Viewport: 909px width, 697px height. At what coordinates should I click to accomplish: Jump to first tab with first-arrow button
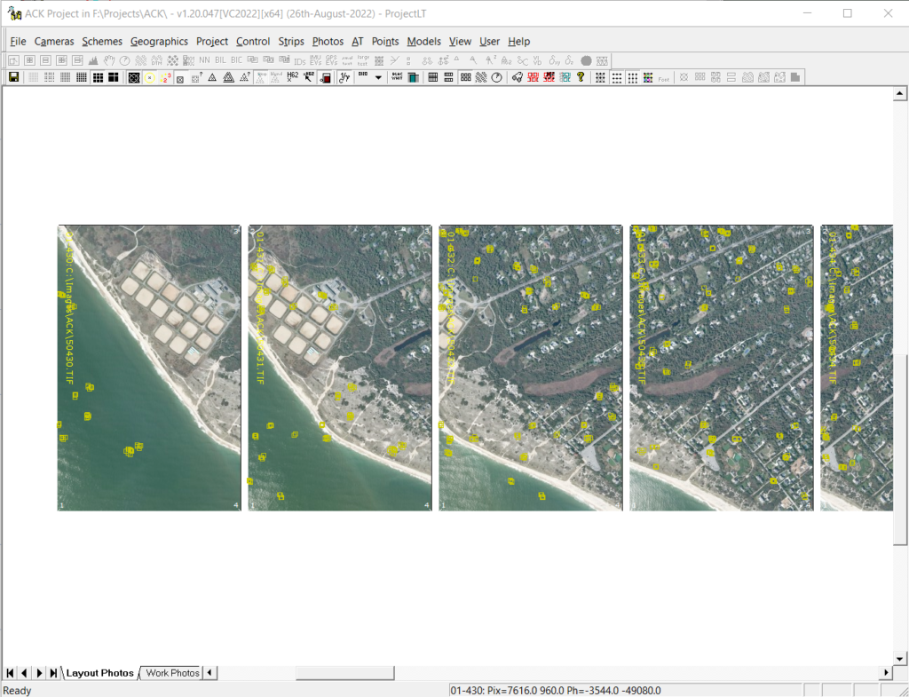coord(10,673)
